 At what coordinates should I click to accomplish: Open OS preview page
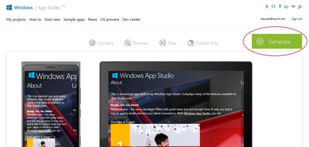click(110, 19)
